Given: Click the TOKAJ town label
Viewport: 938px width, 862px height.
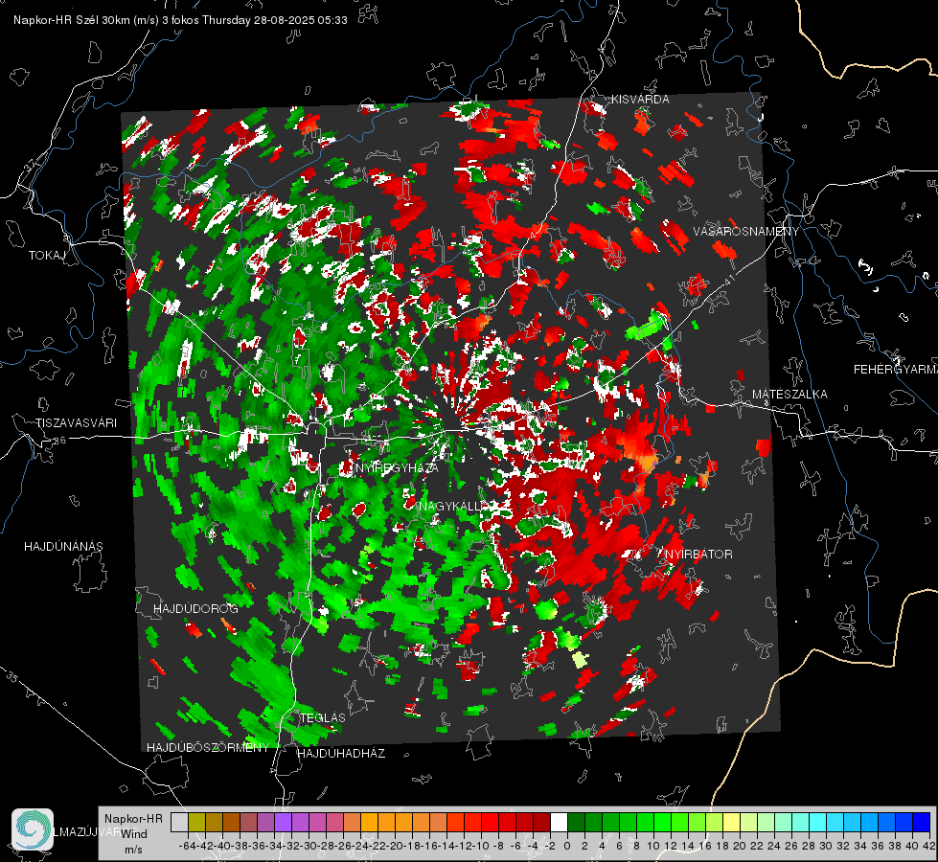Looking at the screenshot, I should pos(47,256).
